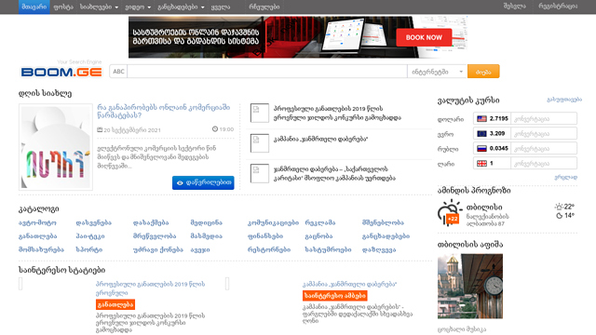Open the ინტერნეტში search scope dropdown

(437, 72)
